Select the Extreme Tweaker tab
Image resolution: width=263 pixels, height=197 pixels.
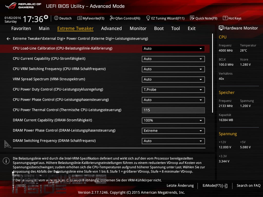(75, 28)
